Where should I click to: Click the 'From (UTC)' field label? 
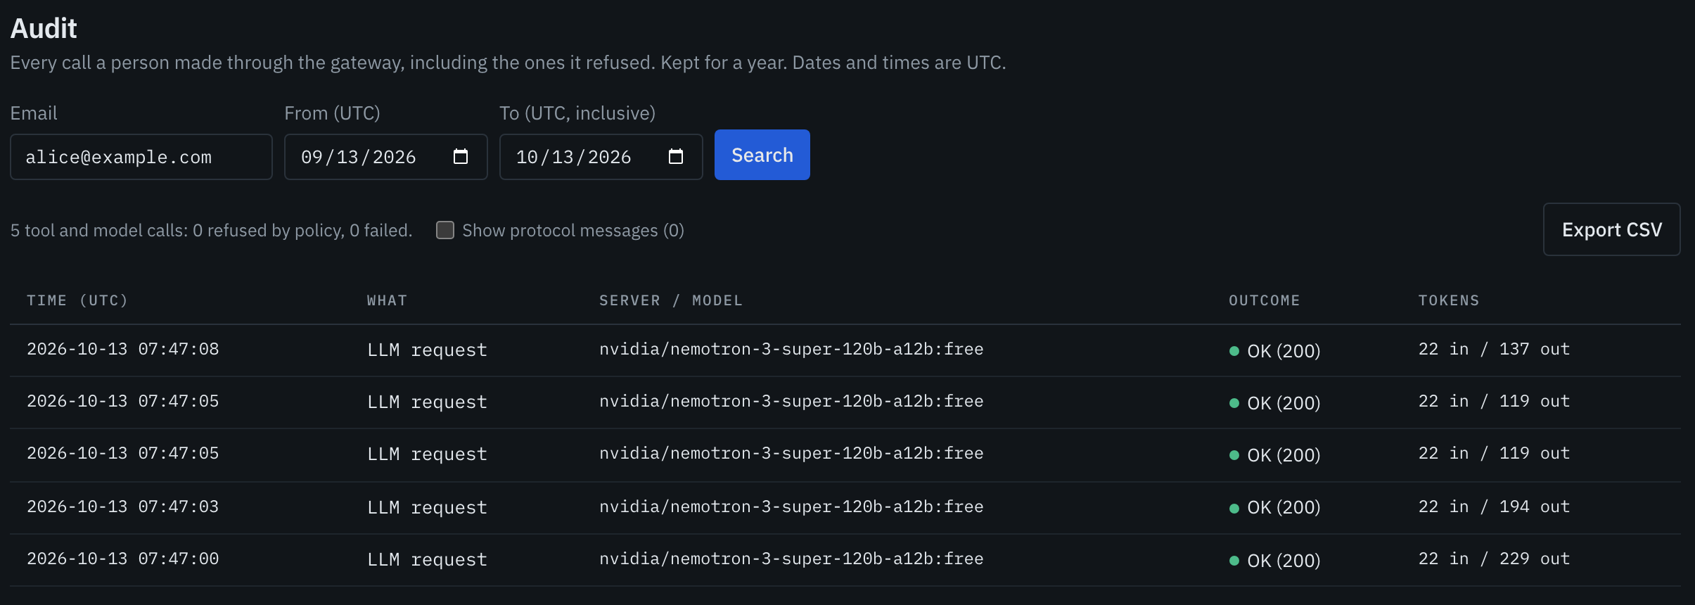[x=332, y=113]
